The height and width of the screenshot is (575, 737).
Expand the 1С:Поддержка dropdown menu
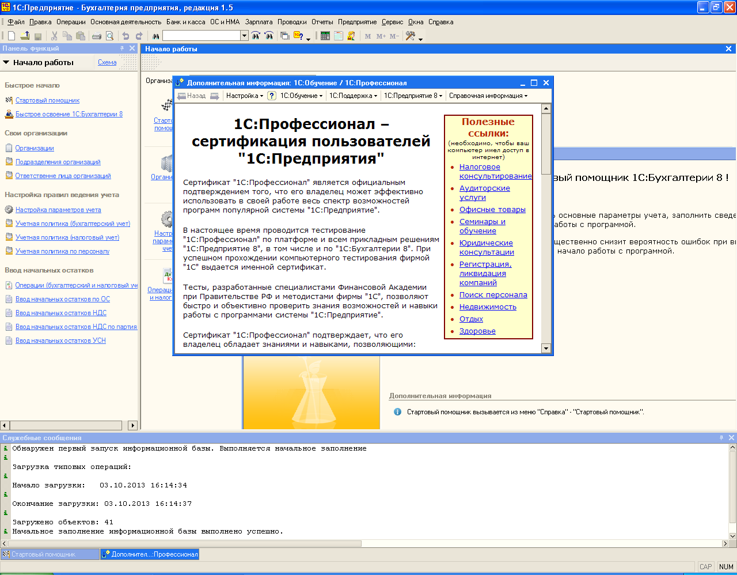354,96
